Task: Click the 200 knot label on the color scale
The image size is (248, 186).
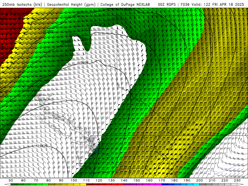Action: 199,180
